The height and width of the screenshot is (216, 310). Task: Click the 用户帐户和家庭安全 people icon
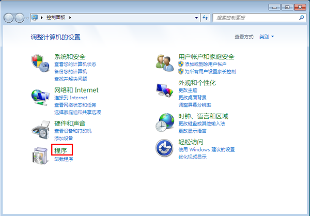click(165, 63)
